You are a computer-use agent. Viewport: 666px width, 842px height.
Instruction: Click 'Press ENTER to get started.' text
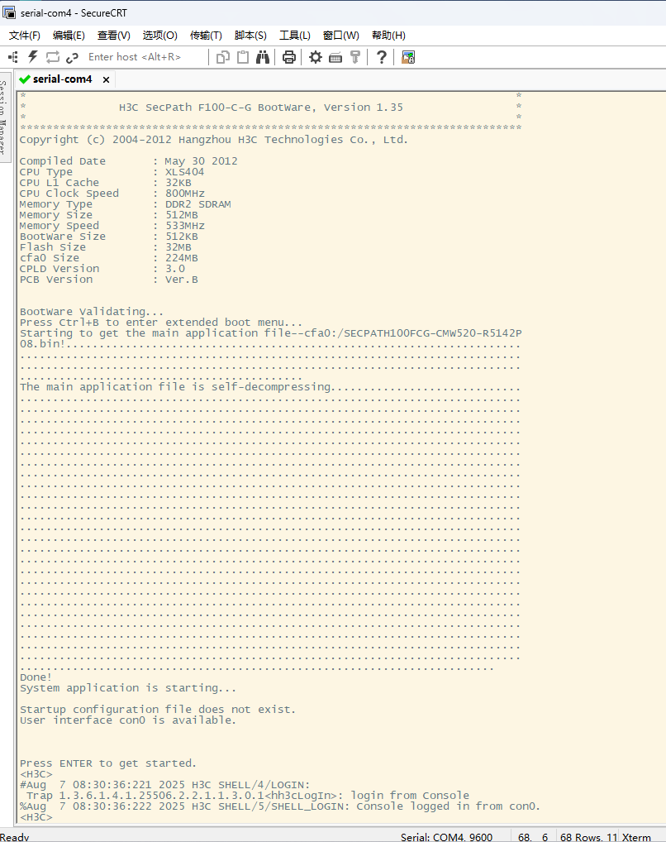(x=108, y=763)
